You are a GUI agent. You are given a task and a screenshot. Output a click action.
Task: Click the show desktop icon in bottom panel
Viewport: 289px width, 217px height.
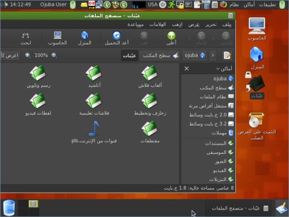tap(281, 208)
